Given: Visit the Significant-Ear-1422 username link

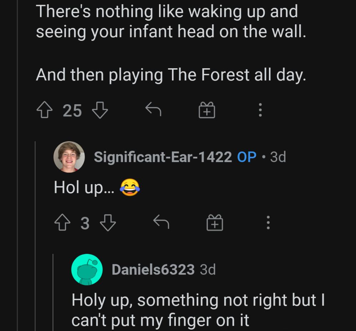Looking at the screenshot, I should (x=163, y=157).
